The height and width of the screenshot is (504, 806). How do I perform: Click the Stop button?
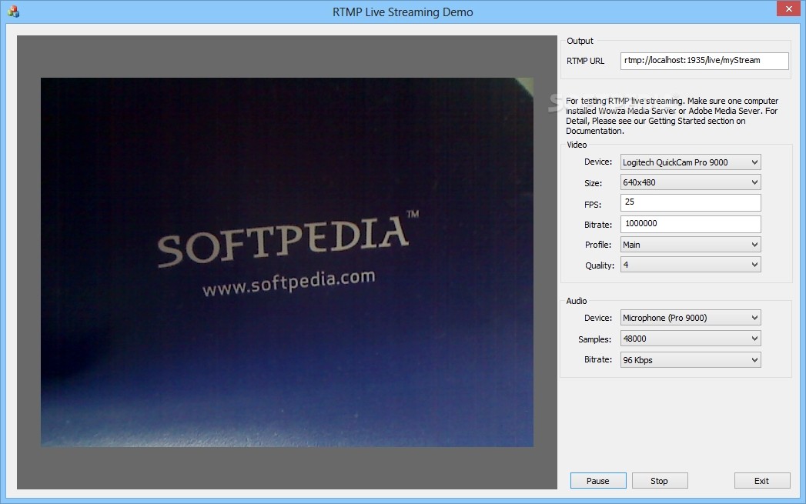point(660,481)
